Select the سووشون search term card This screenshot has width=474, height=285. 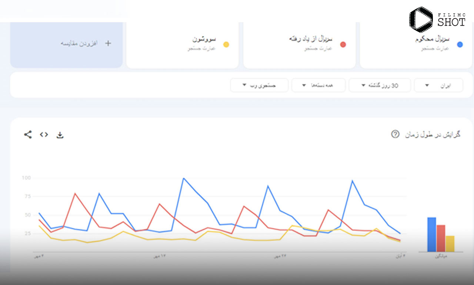[x=182, y=45]
